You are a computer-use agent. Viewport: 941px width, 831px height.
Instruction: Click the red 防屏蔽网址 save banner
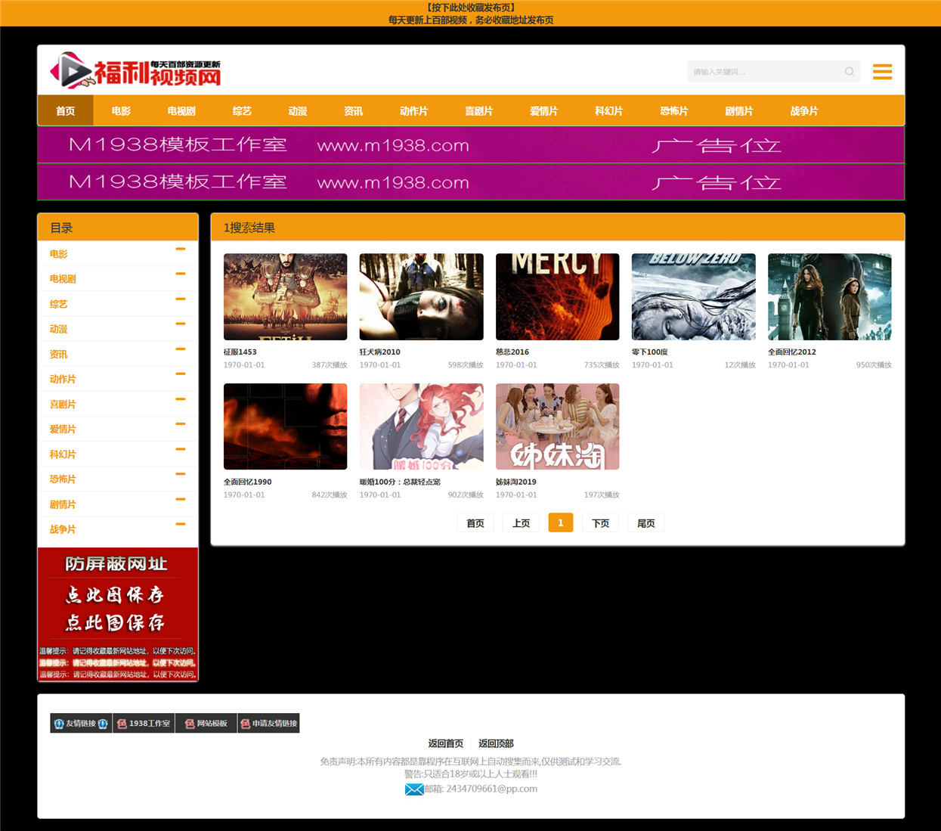pyautogui.click(x=118, y=615)
